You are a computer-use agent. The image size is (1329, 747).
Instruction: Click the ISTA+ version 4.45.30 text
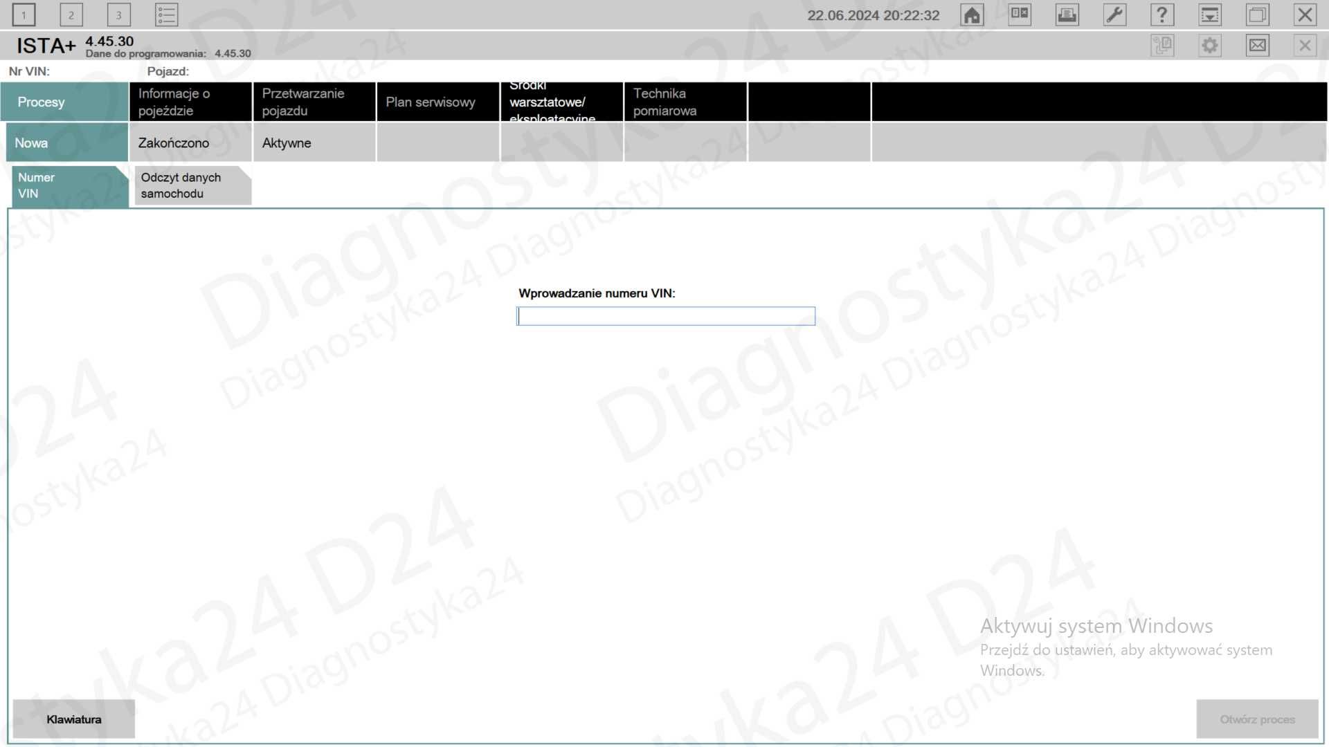[x=109, y=41]
